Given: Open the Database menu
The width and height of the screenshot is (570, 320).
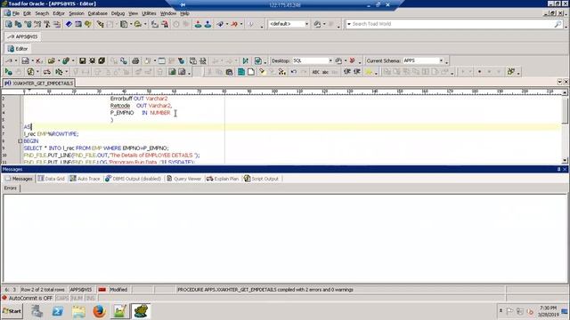Looking at the screenshot, I should [x=97, y=13].
